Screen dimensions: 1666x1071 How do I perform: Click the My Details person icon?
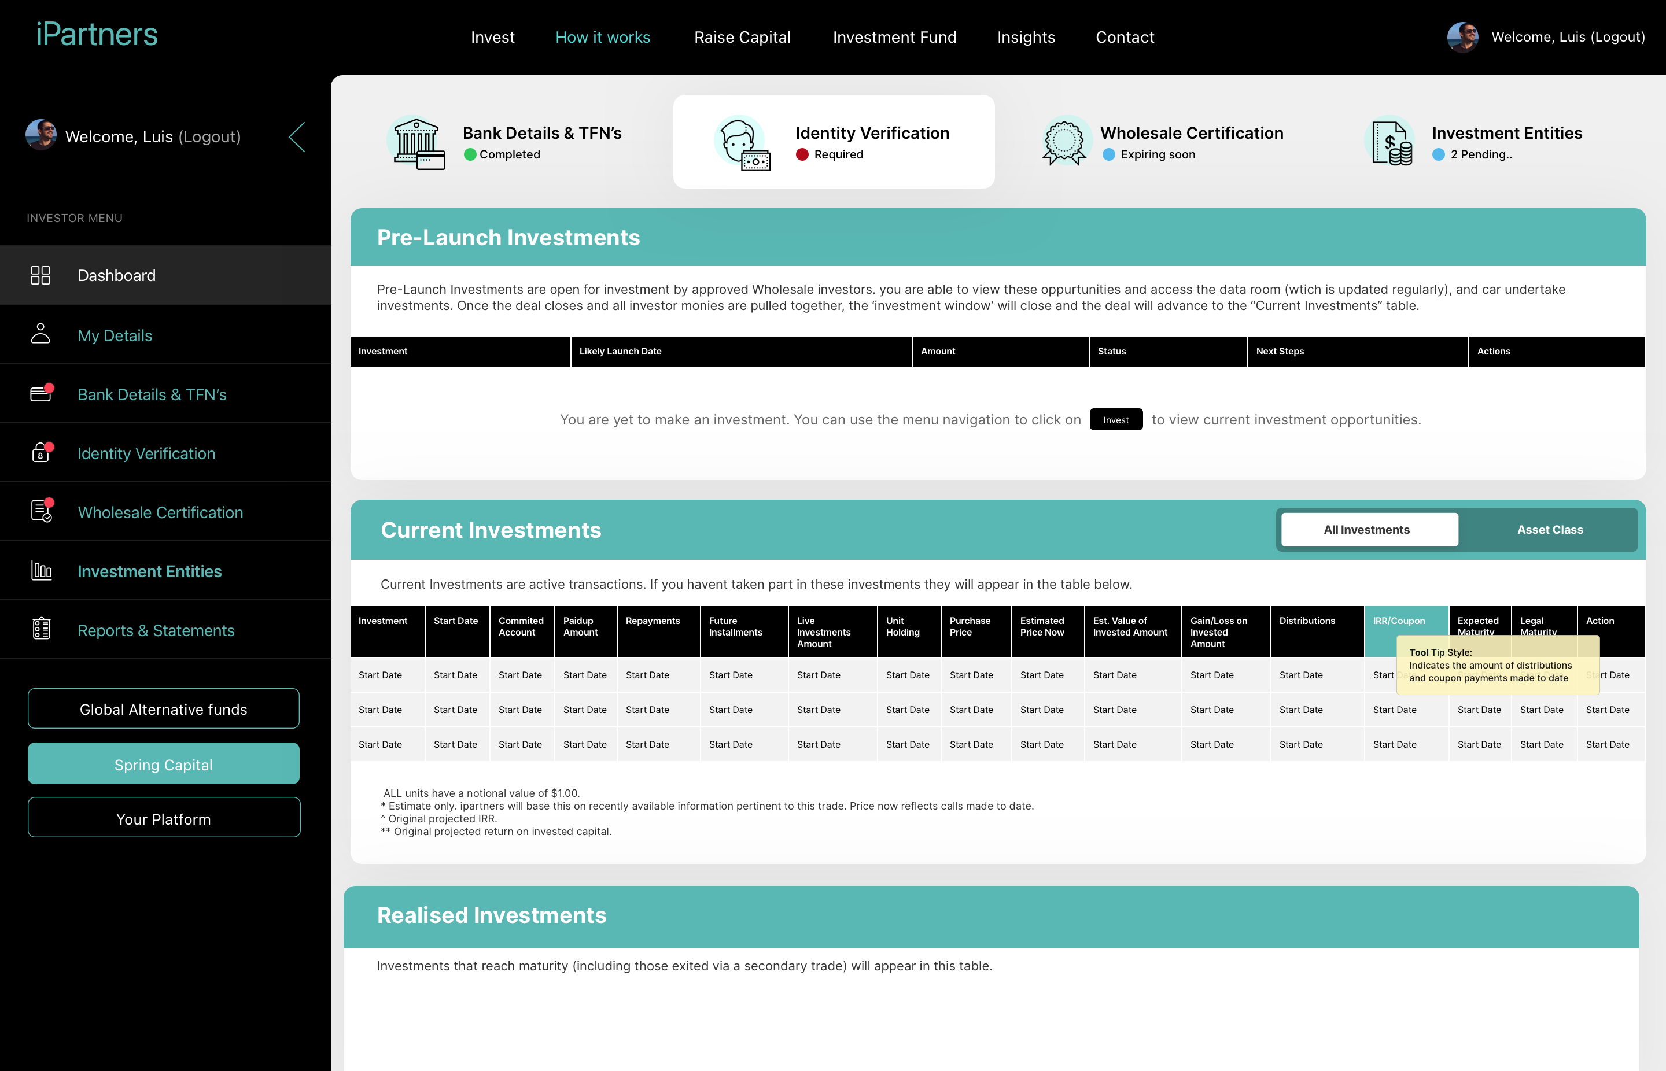coord(40,334)
